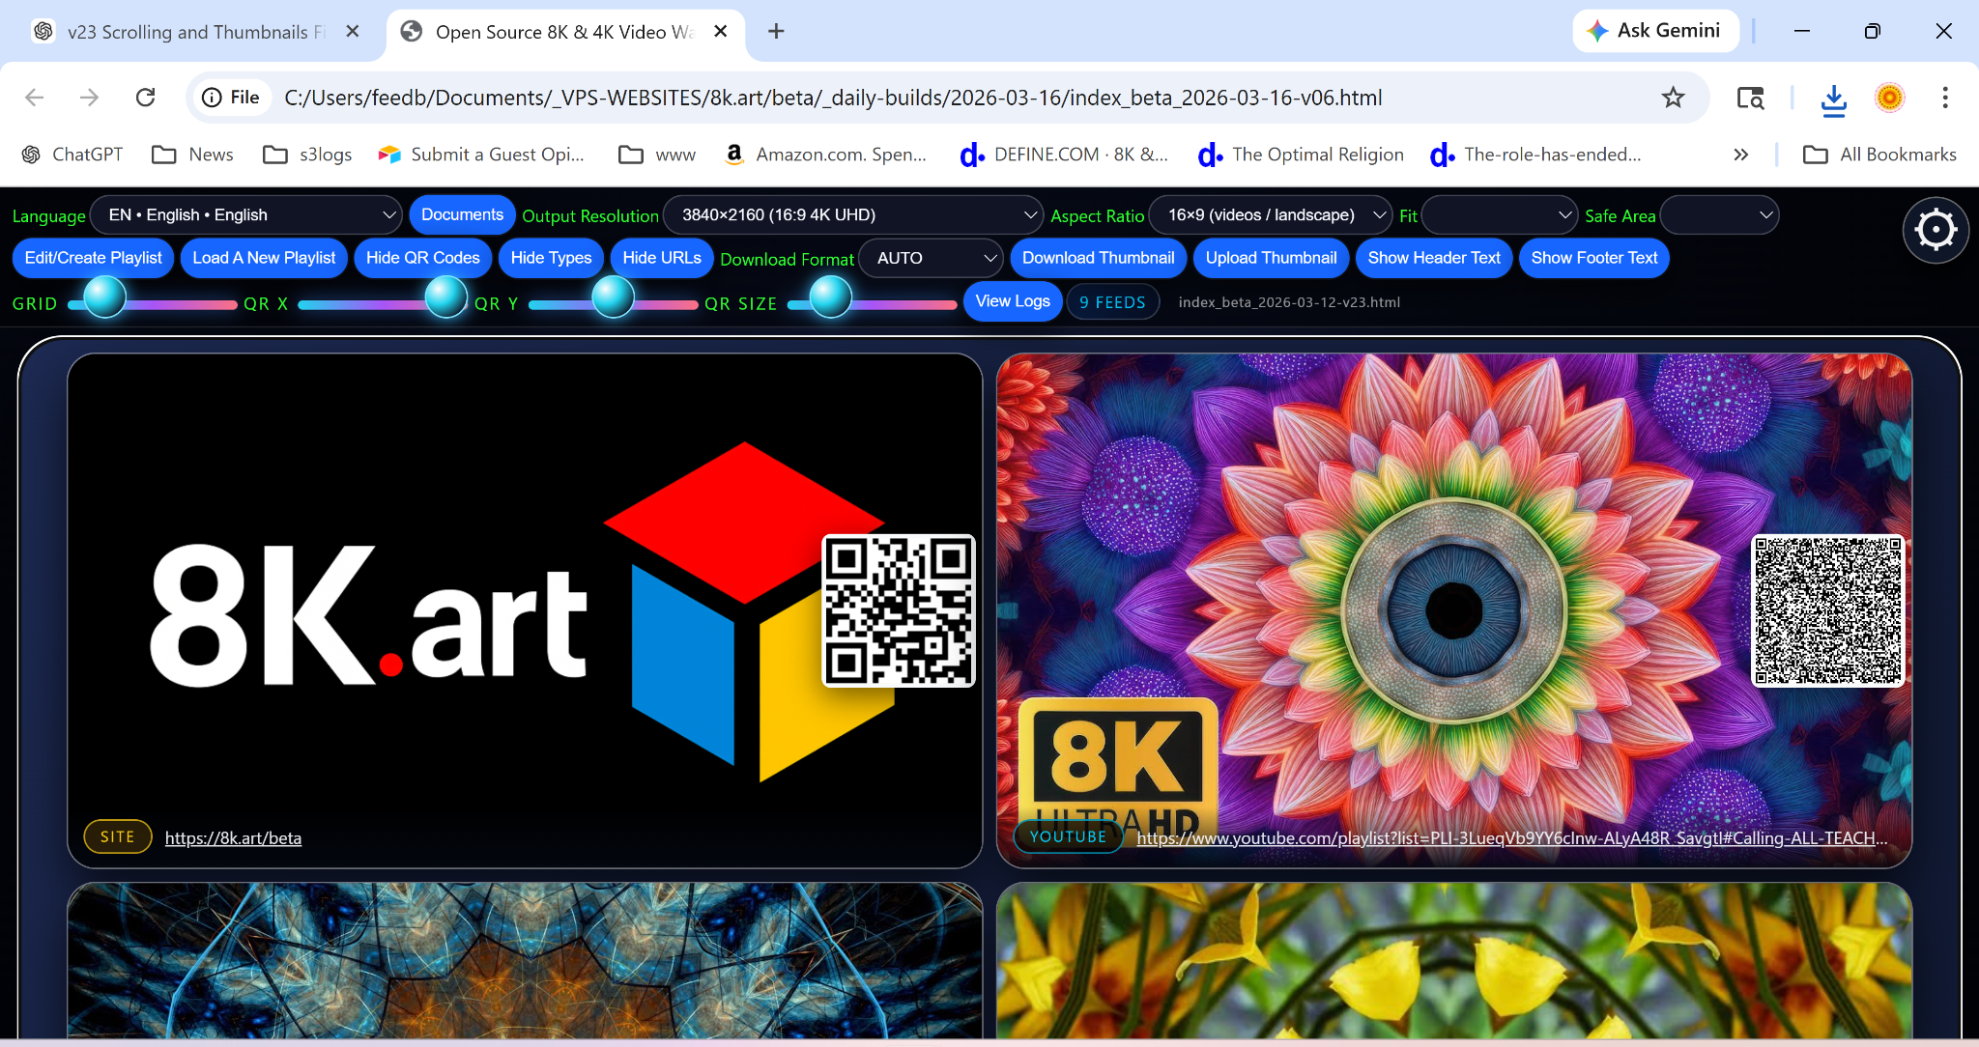This screenshot has height=1047, width=1979.
Task: Toggle Hide URLs
Action: pos(662,258)
